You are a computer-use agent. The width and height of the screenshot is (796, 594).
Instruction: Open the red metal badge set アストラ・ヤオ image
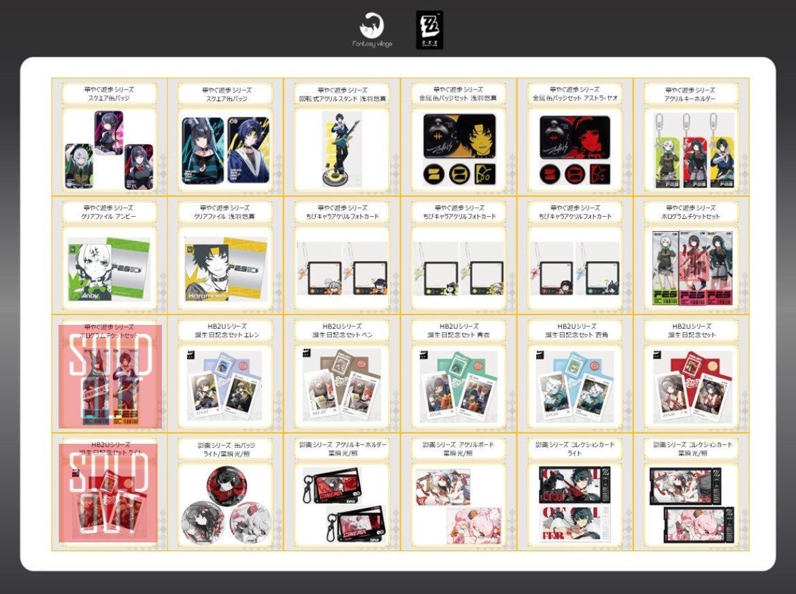point(575,150)
